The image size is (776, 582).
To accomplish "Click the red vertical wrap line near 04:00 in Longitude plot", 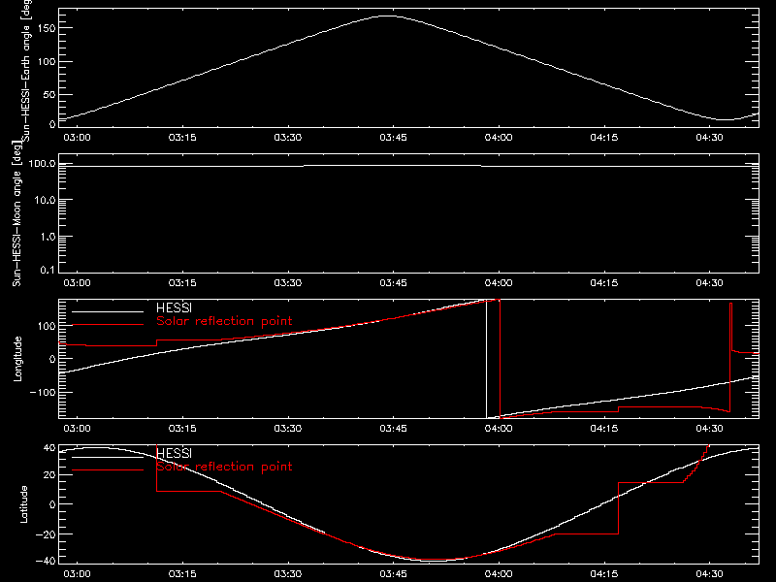I will tap(500, 359).
